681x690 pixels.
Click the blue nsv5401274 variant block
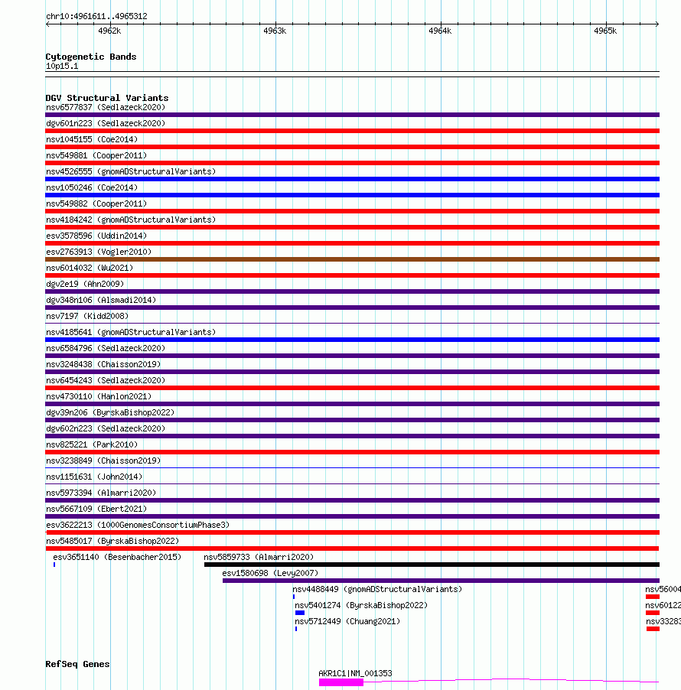pos(300,613)
